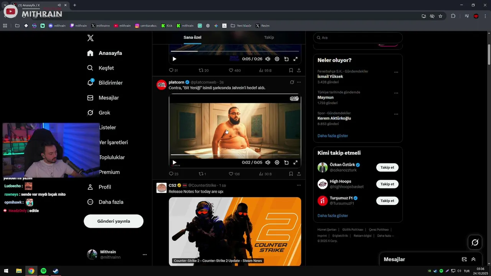
Task: Follow High Hoops with Takip et
Action: (387, 184)
